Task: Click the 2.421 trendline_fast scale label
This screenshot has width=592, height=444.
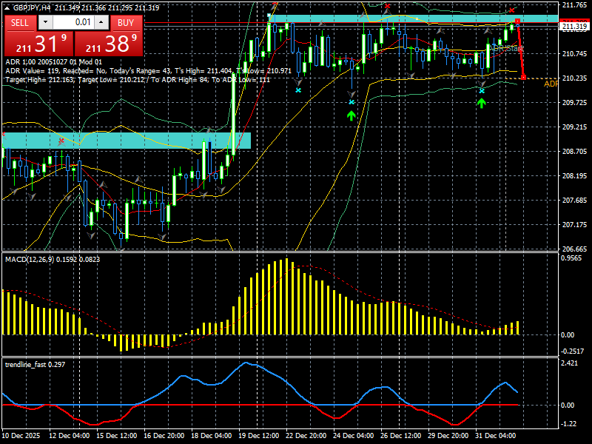Action: tap(569, 363)
